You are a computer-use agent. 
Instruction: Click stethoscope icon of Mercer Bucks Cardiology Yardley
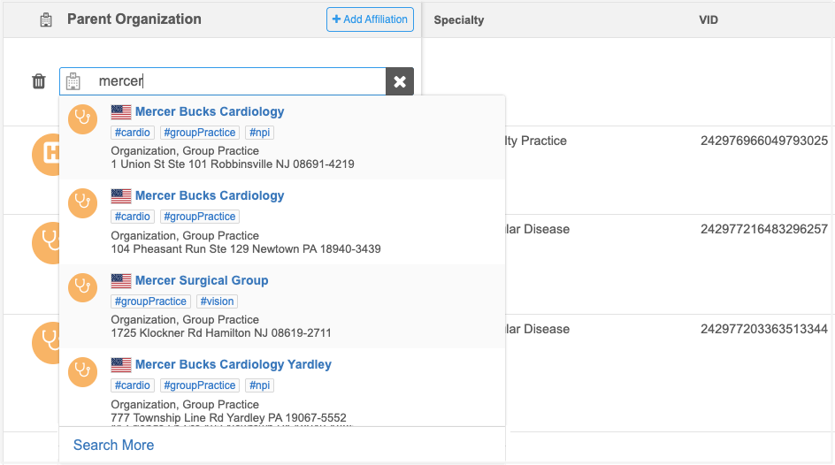tap(82, 372)
